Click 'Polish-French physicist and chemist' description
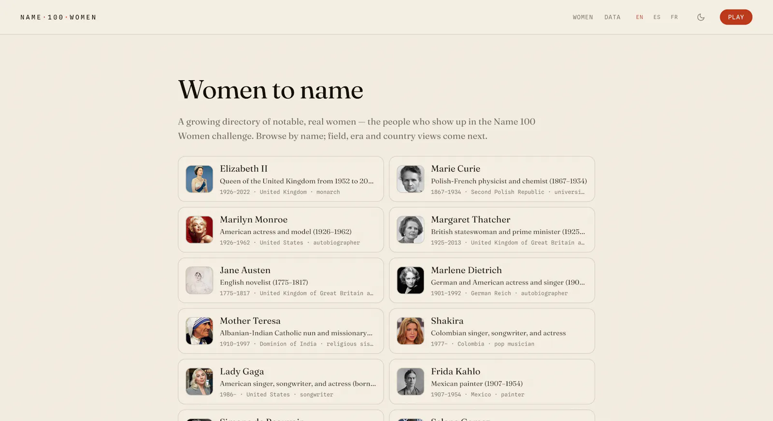This screenshot has width=773, height=421. coord(509,181)
